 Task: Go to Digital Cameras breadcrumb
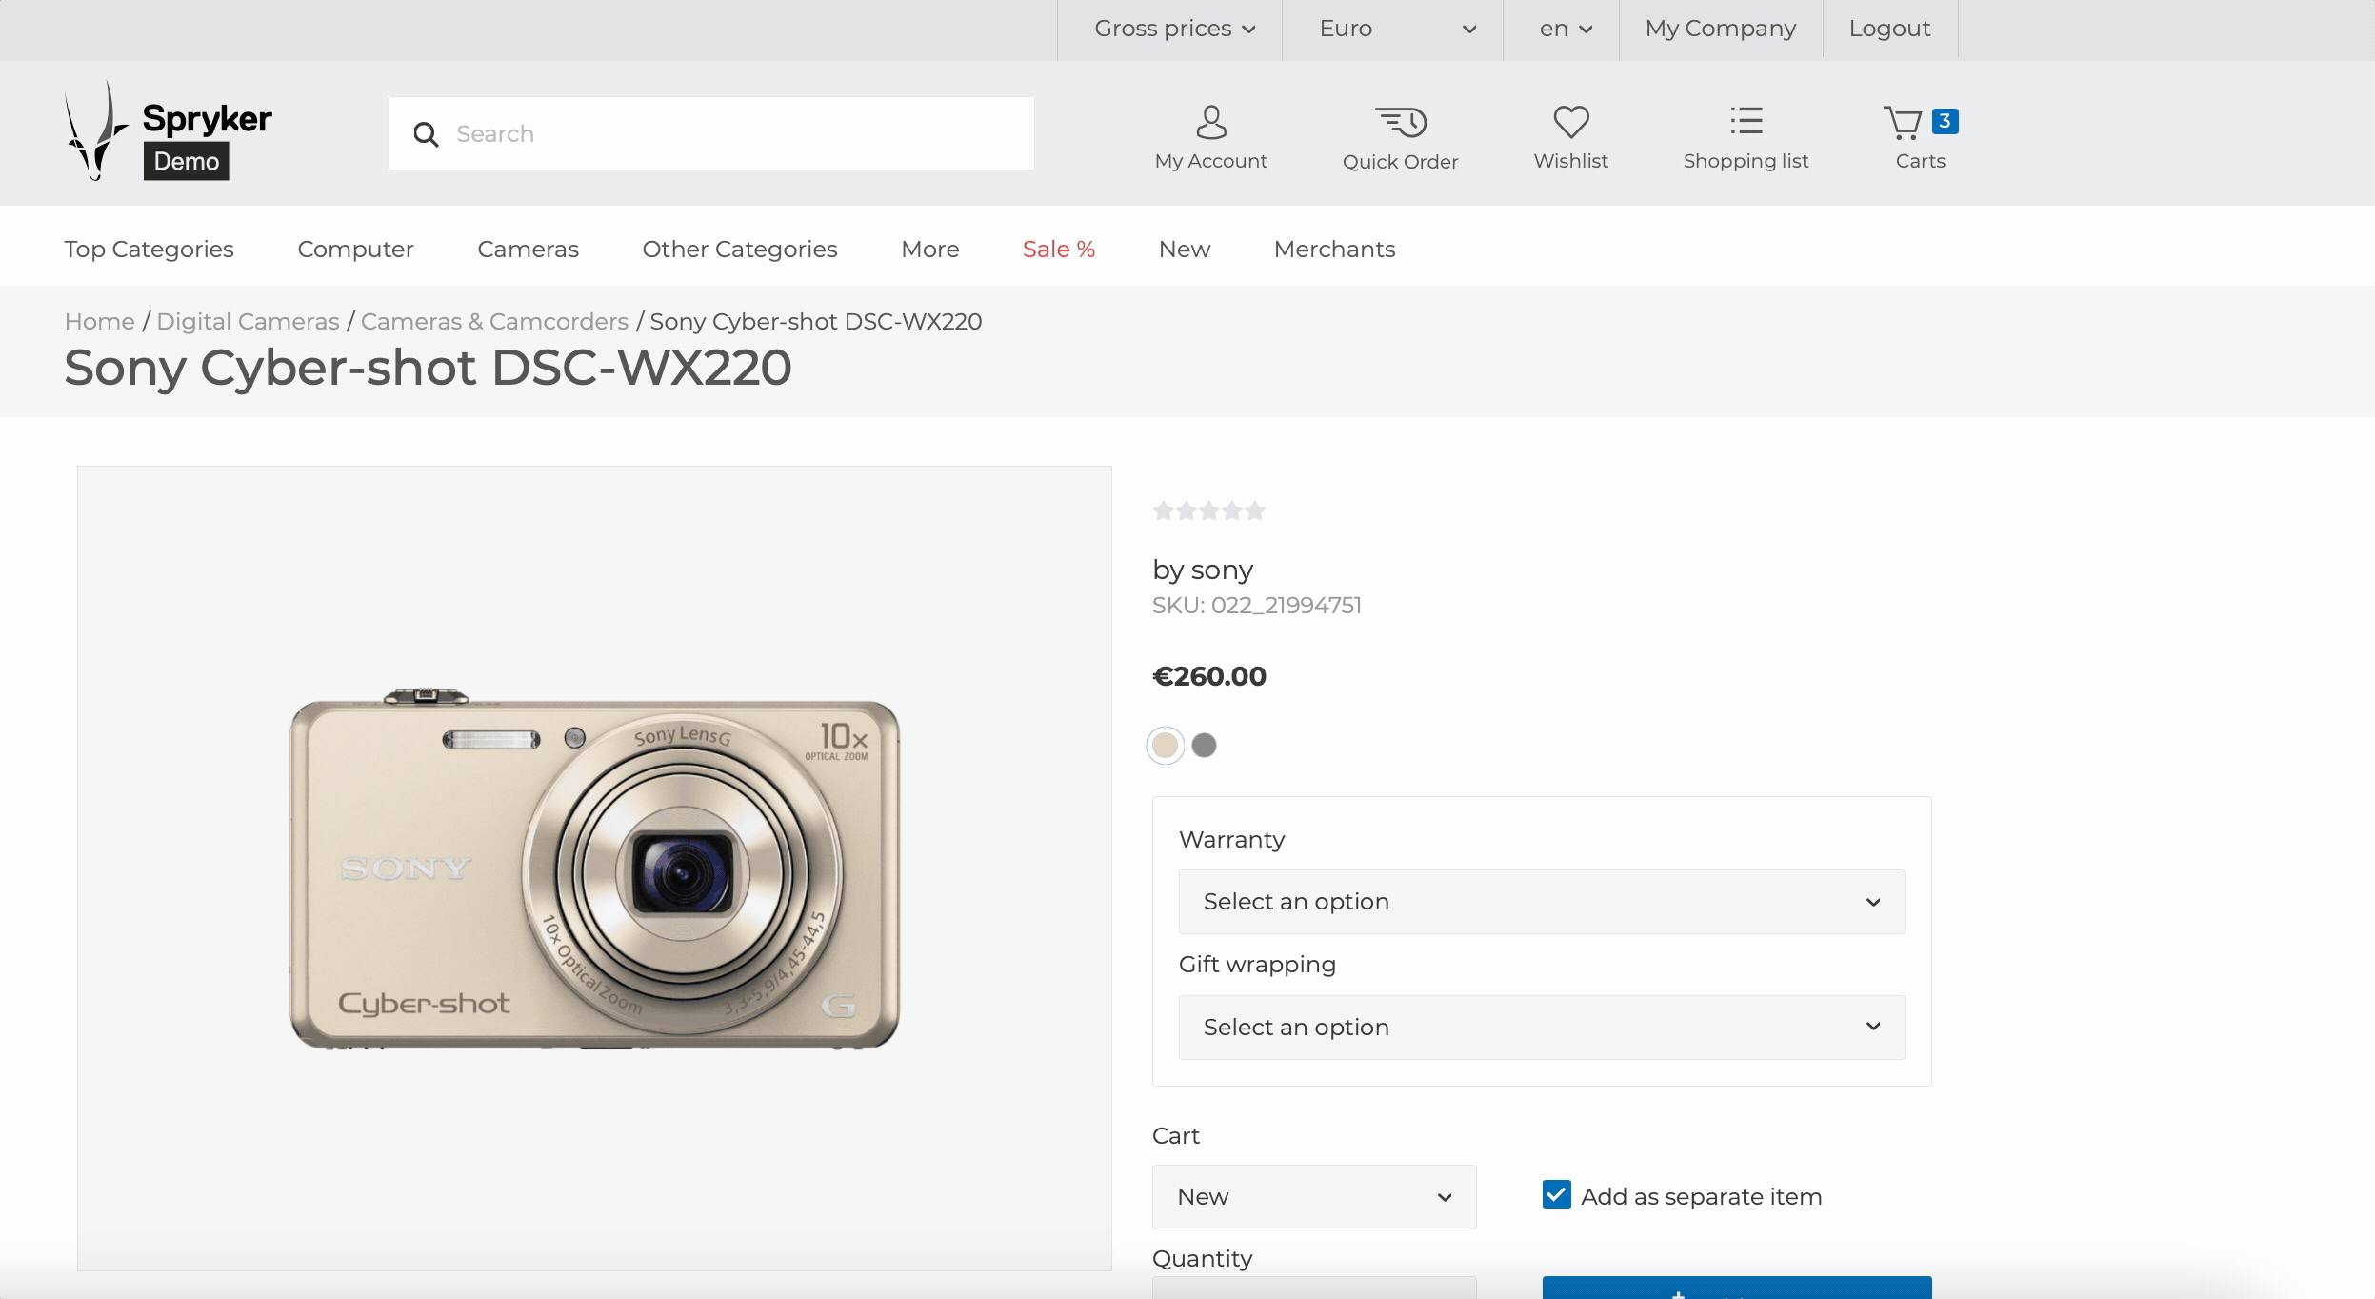pyautogui.click(x=248, y=321)
